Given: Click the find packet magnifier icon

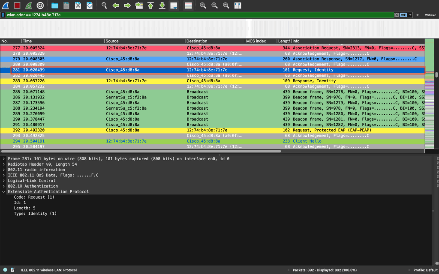Looking at the screenshot, I should tap(104, 6).
